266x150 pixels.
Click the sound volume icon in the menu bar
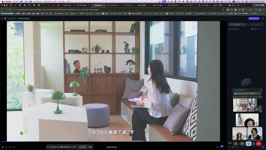[222, 1]
